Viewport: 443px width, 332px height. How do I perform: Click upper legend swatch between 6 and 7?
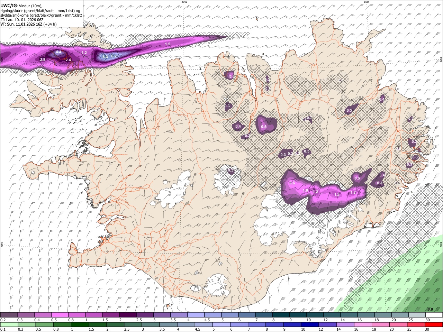[247, 315]
